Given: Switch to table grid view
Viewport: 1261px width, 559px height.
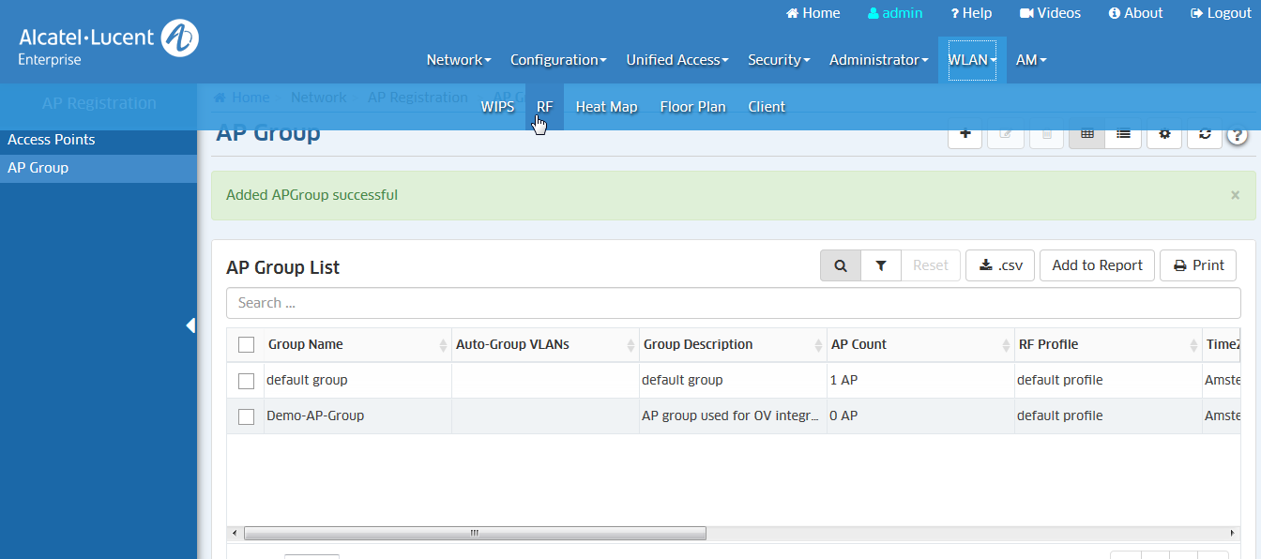Looking at the screenshot, I should click(1087, 134).
